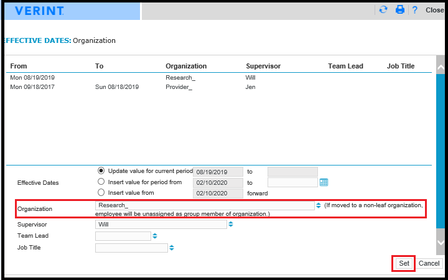The image size is (448, 280).
Task: Click the blue vertical scrollbar thumb
Action: coord(441,151)
